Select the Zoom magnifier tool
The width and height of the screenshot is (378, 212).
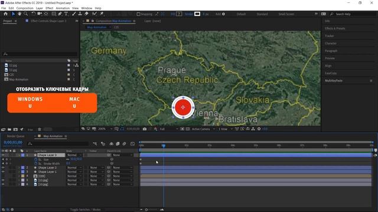coord(25,14)
